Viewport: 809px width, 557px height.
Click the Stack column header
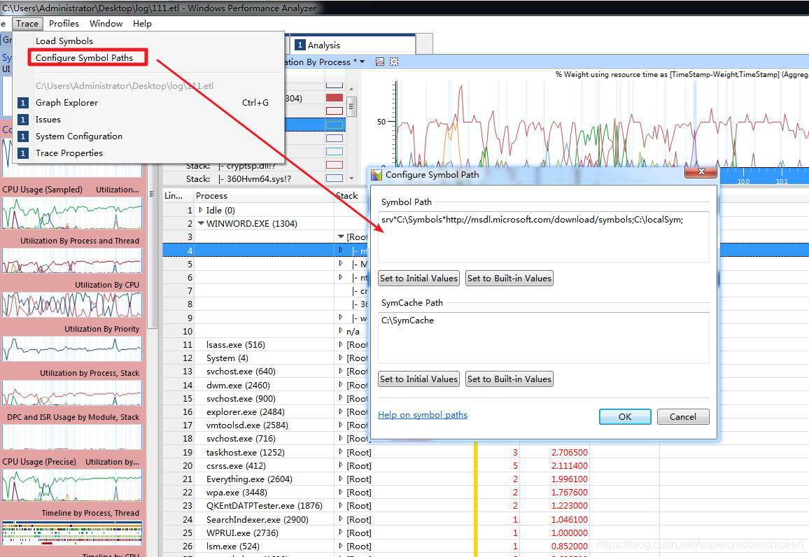pyautogui.click(x=346, y=195)
